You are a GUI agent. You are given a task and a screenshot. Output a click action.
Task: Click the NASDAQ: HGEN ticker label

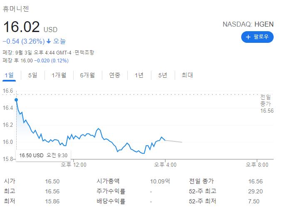point(248,24)
